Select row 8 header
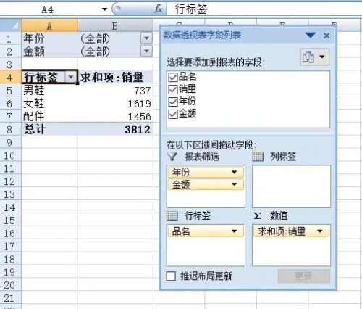This screenshot has height=309, width=362. click(x=9, y=130)
